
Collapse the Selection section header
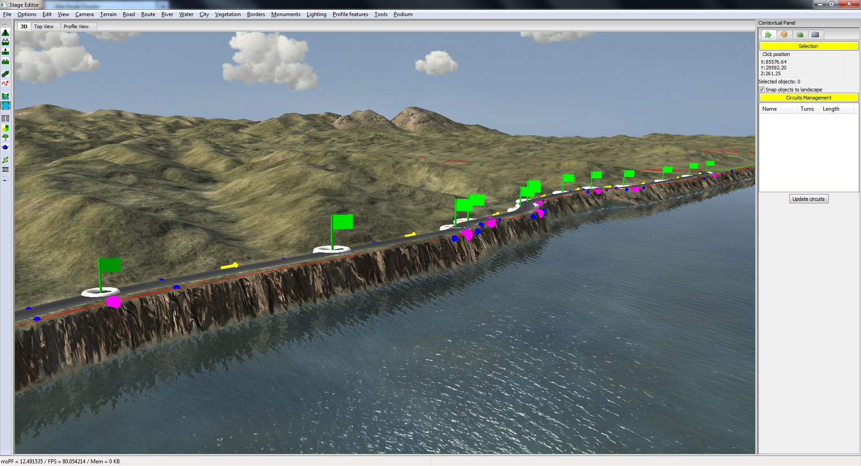tap(808, 46)
